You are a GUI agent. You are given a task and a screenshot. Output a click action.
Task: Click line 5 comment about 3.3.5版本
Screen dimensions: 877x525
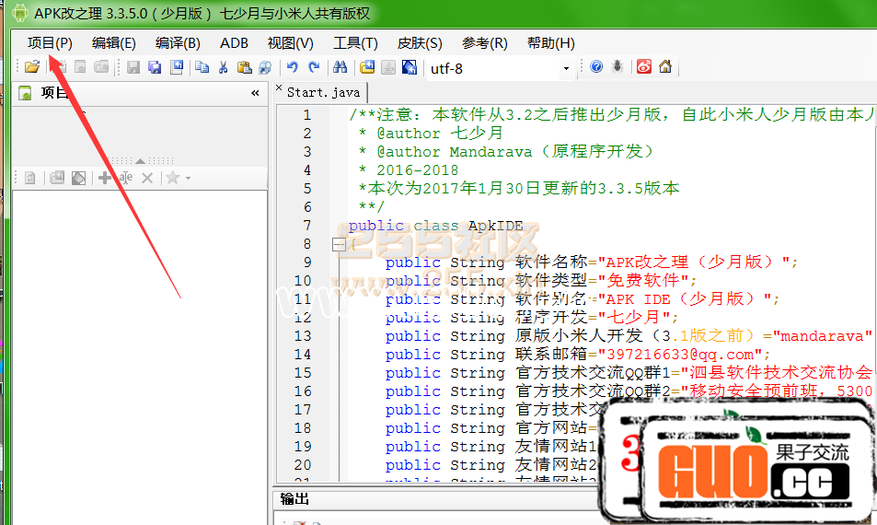point(519,189)
